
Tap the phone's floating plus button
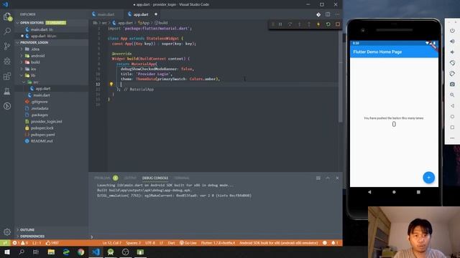pyautogui.click(x=428, y=178)
